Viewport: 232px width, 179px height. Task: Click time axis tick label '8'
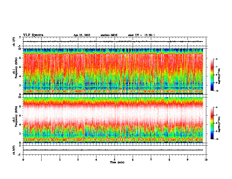[169, 160]
